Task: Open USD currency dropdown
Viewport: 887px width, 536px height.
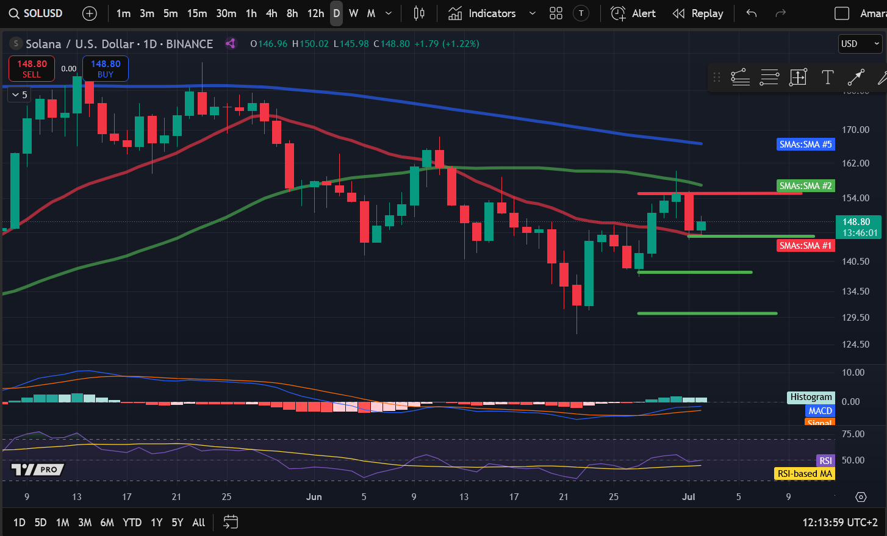Action: click(x=860, y=44)
